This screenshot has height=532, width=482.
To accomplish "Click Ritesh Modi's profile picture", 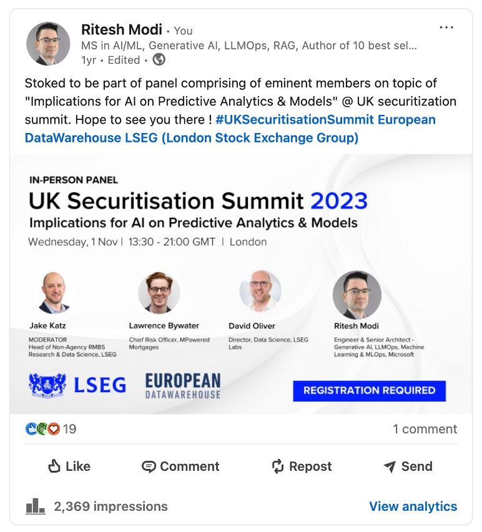I will (47, 44).
